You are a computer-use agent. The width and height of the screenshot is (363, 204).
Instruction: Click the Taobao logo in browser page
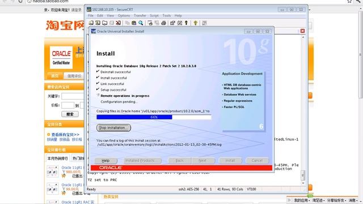[x=65, y=25]
